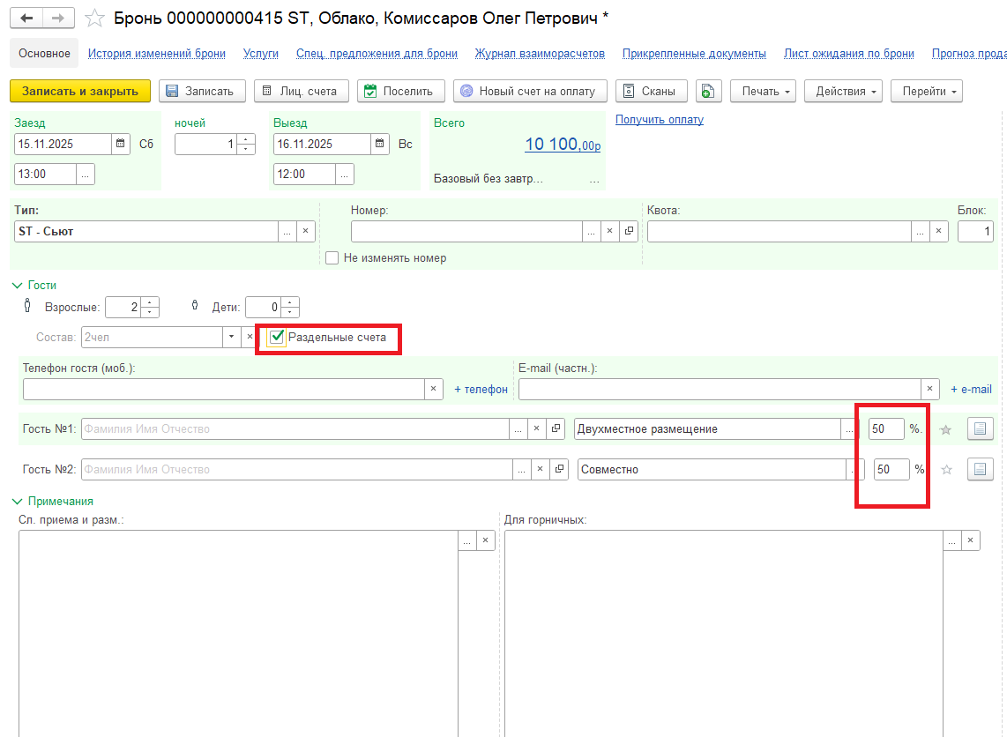This screenshot has height=737, width=1007.
Task: Click the back navigation arrow
Action: pyautogui.click(x=27, y=19)
